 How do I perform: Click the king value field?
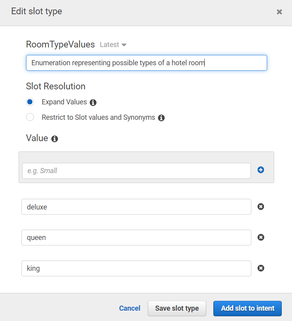coord(136,268)
